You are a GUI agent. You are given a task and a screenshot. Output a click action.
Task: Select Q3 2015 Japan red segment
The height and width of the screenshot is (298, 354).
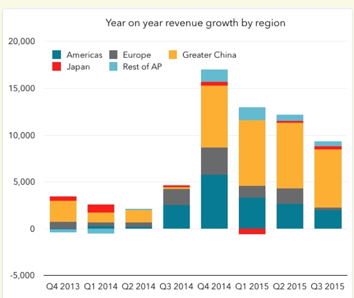point(328,148)
